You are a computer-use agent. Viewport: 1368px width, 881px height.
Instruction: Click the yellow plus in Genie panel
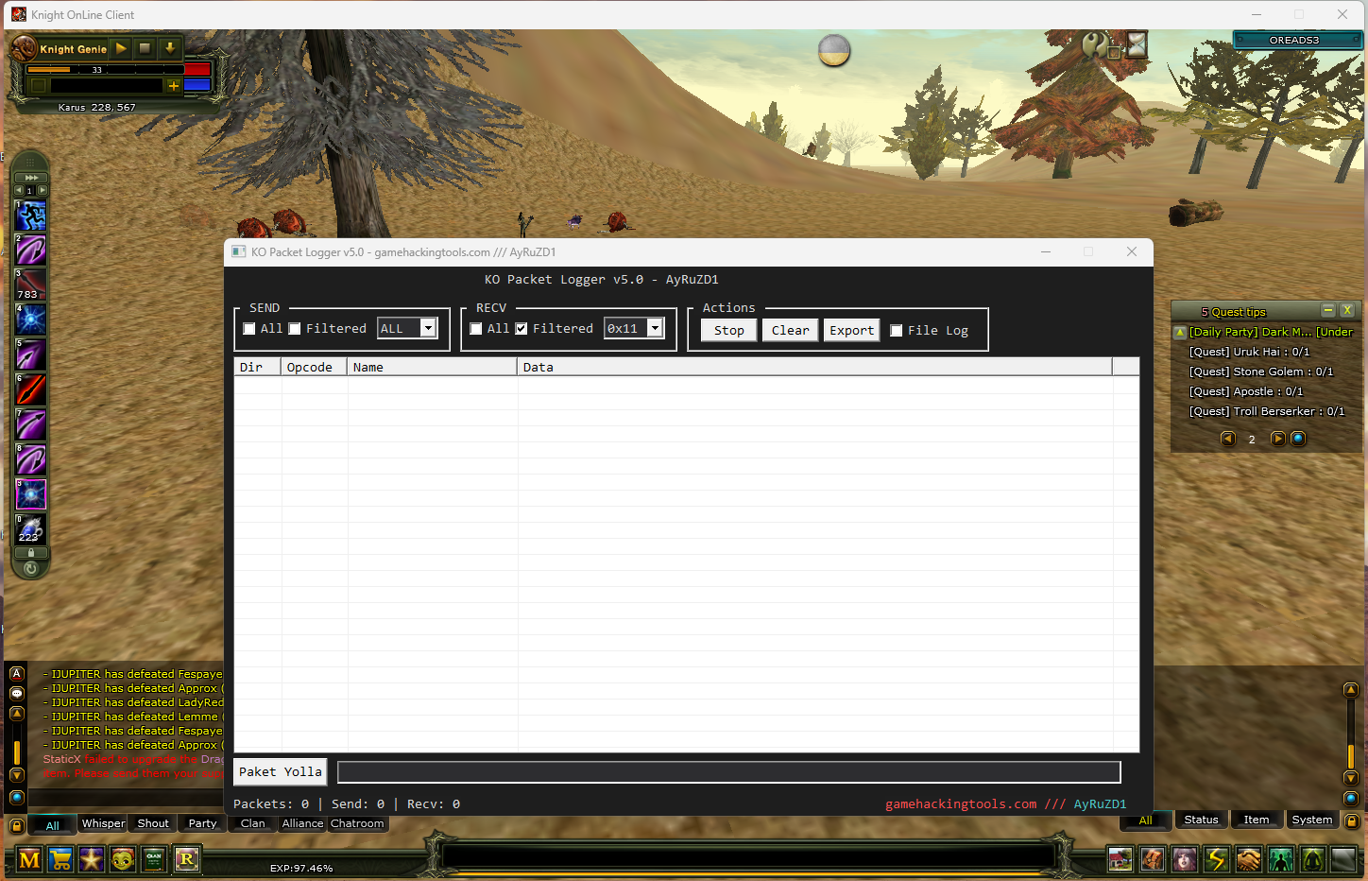173,85
